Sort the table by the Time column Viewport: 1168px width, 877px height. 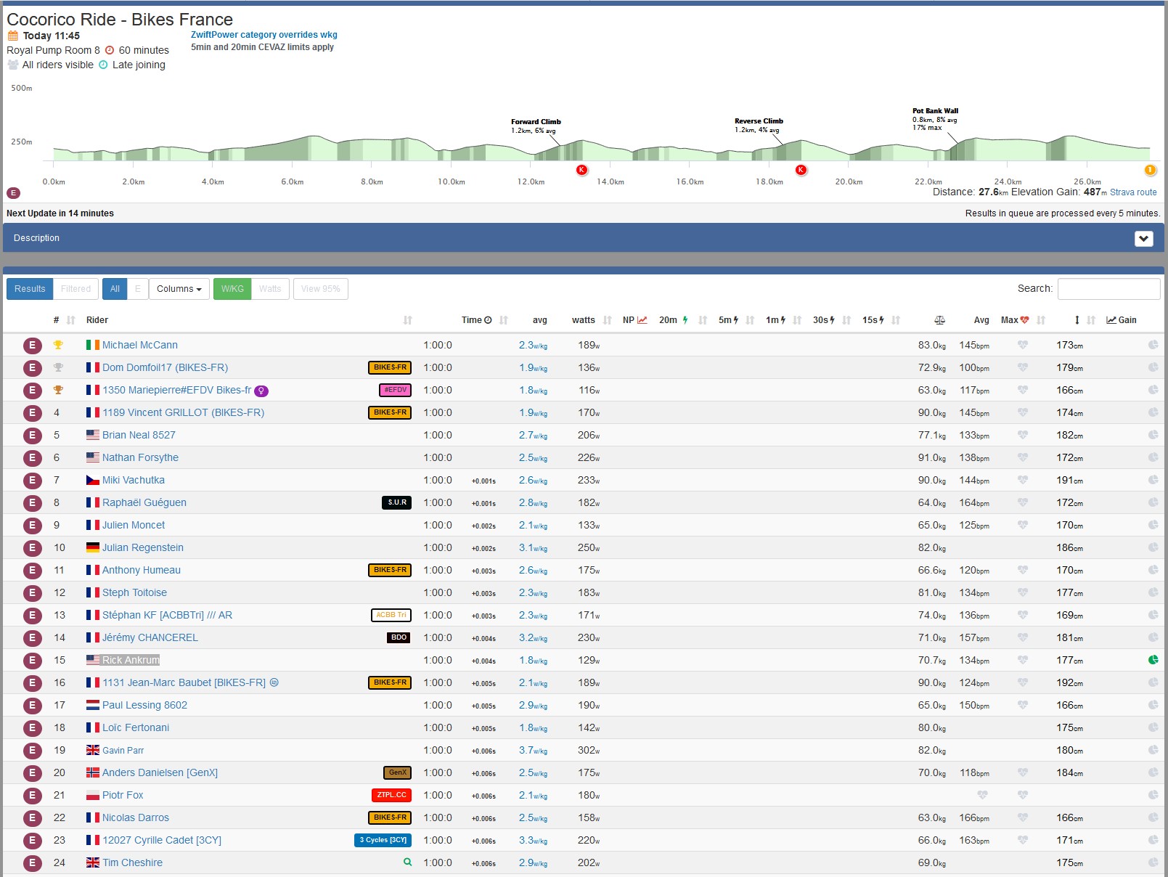(477, 320)
